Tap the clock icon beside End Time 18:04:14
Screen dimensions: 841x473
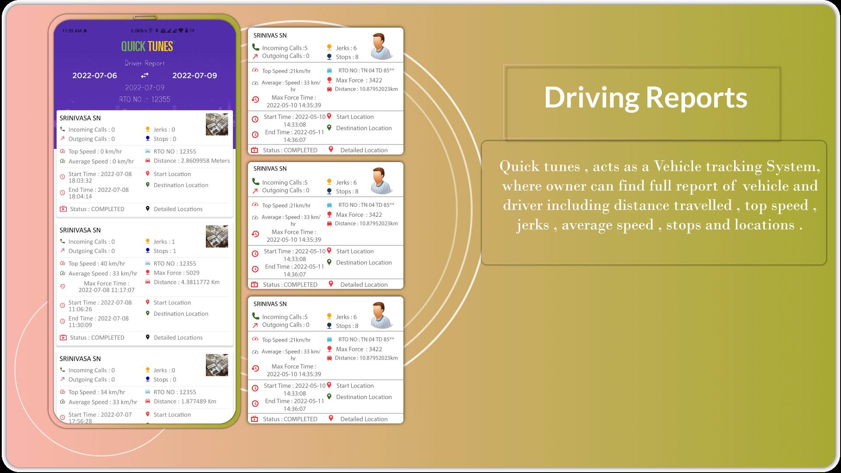62,193
